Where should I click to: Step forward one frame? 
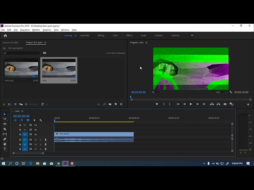[198, 104]
